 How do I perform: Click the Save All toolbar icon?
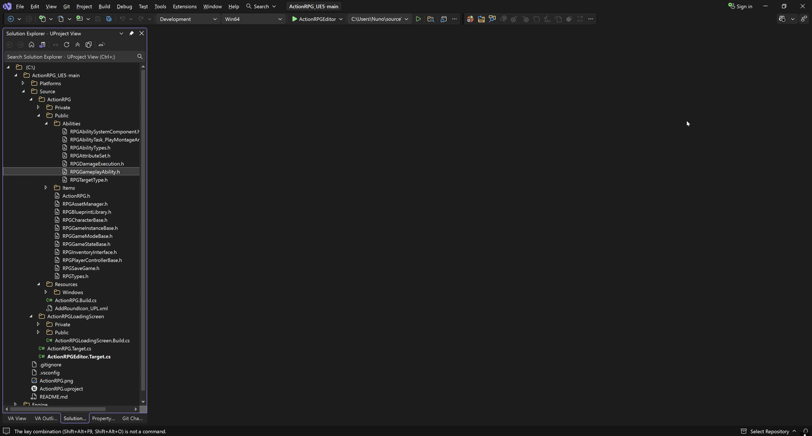[x=109, y=19]
